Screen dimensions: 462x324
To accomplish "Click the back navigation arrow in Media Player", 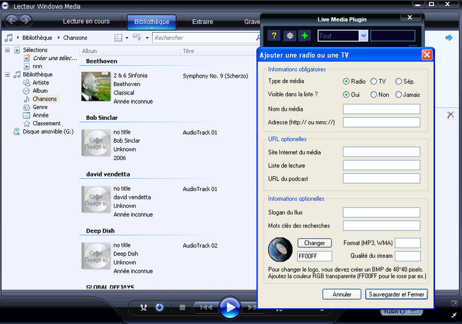I will (x=12, y=21).
